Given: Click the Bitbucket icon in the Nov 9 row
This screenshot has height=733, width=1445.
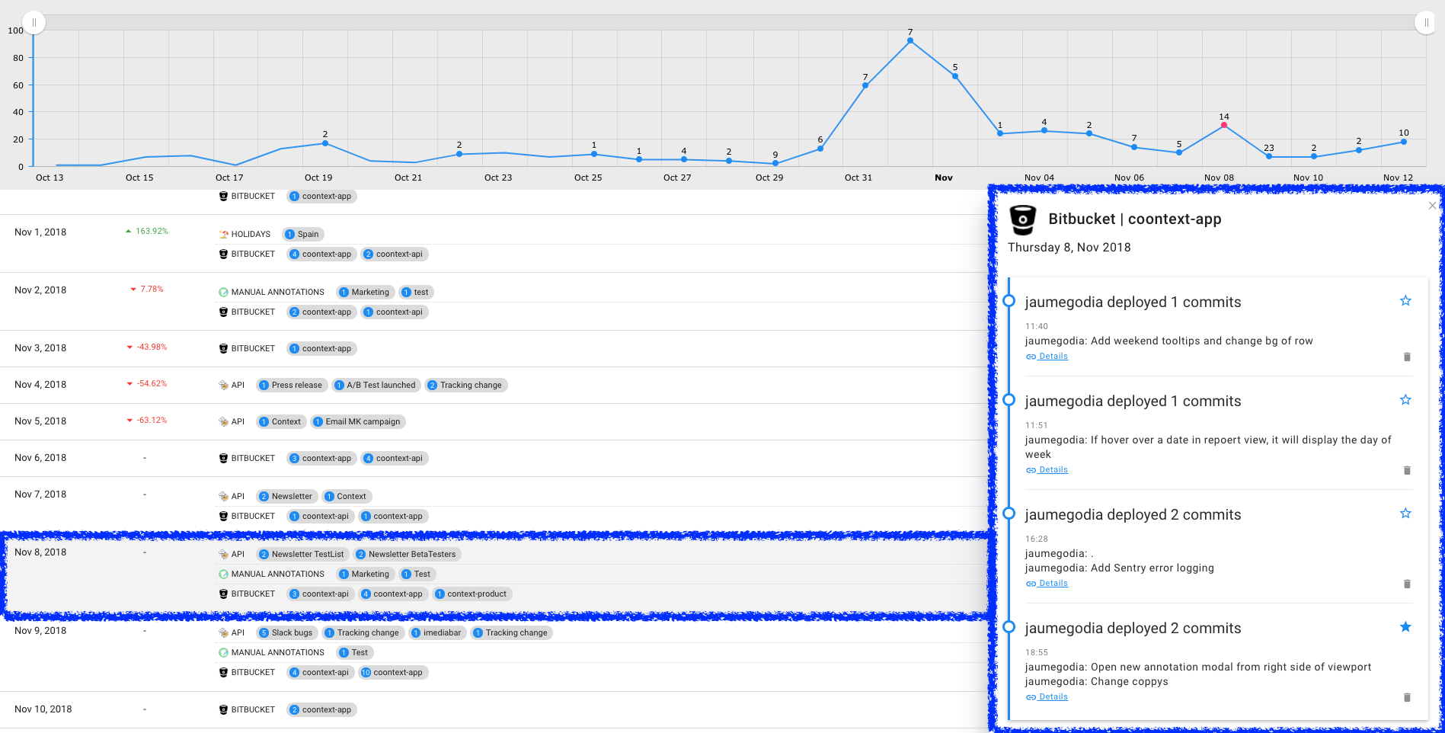Looking at the screenshot, I should (x=223, y=672).
